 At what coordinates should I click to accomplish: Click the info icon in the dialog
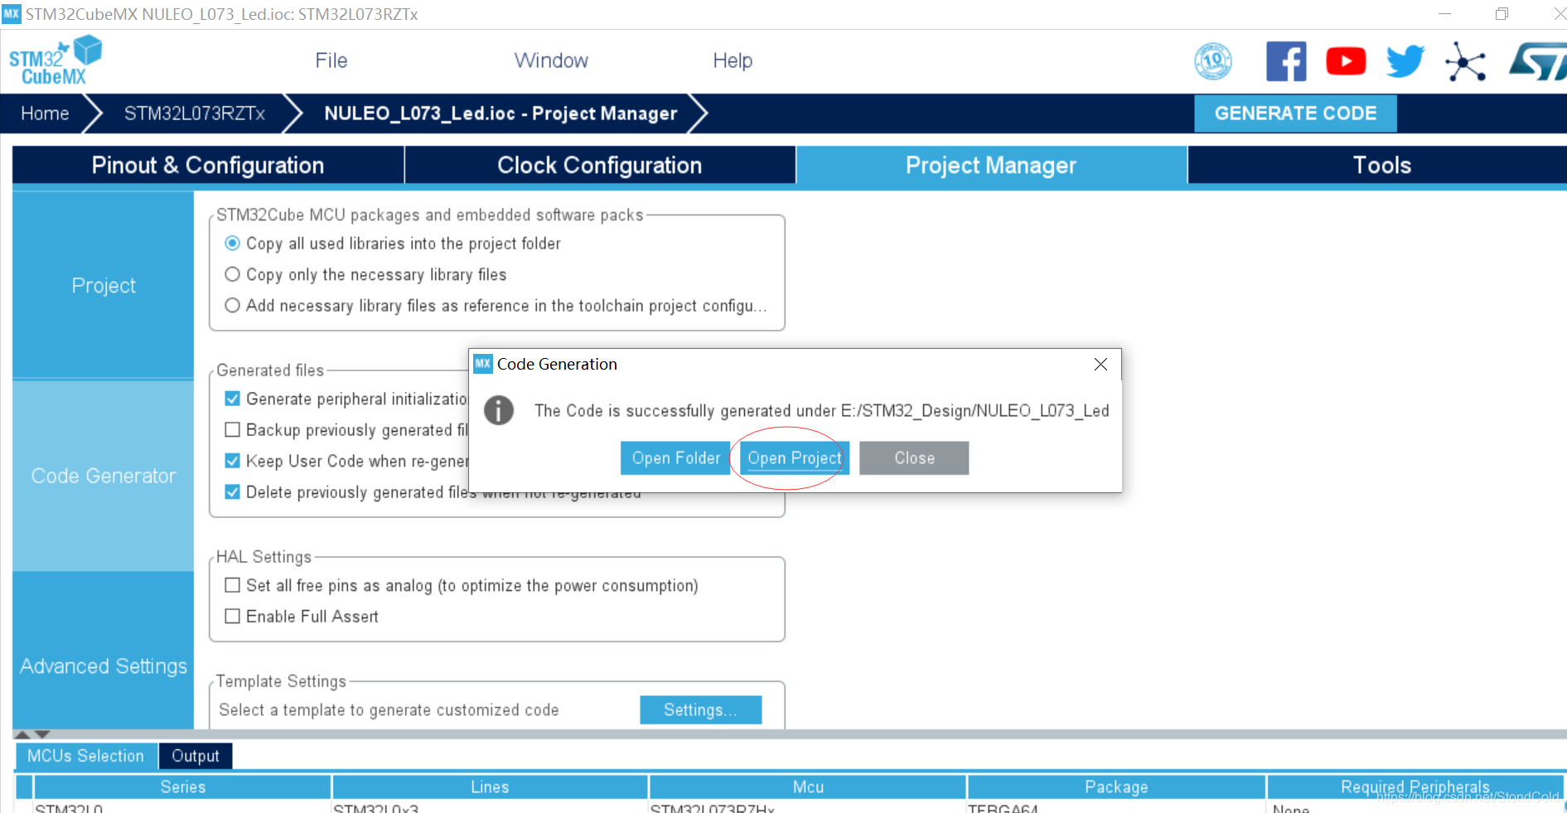point(499,410)
